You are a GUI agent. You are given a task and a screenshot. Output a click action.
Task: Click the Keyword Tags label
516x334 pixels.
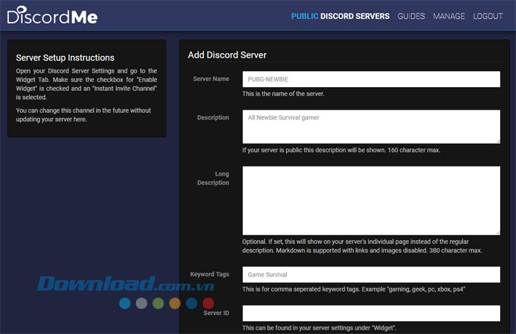click(209, 274)
